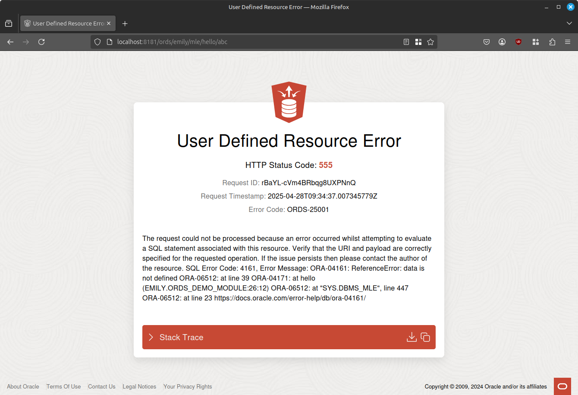Go back to the previous page
The image size is (578, 395).
point(10,42)
